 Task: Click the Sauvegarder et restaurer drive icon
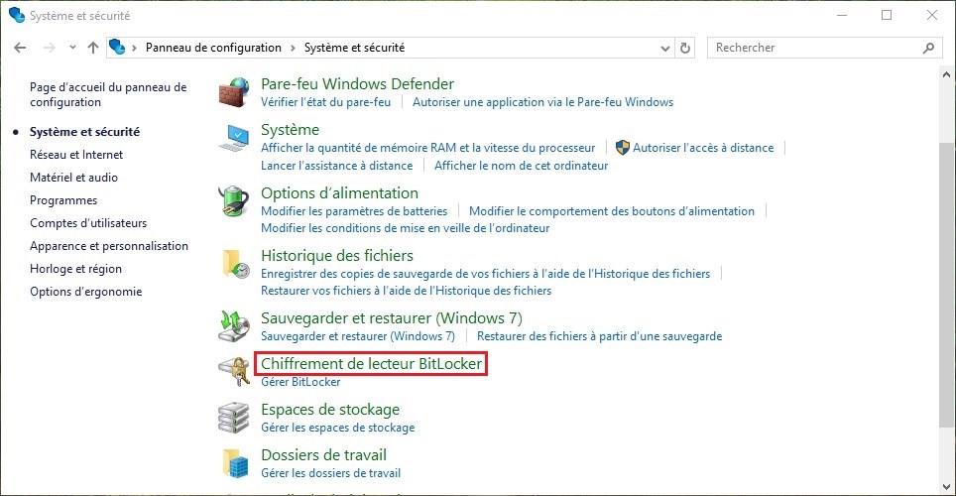234,326
